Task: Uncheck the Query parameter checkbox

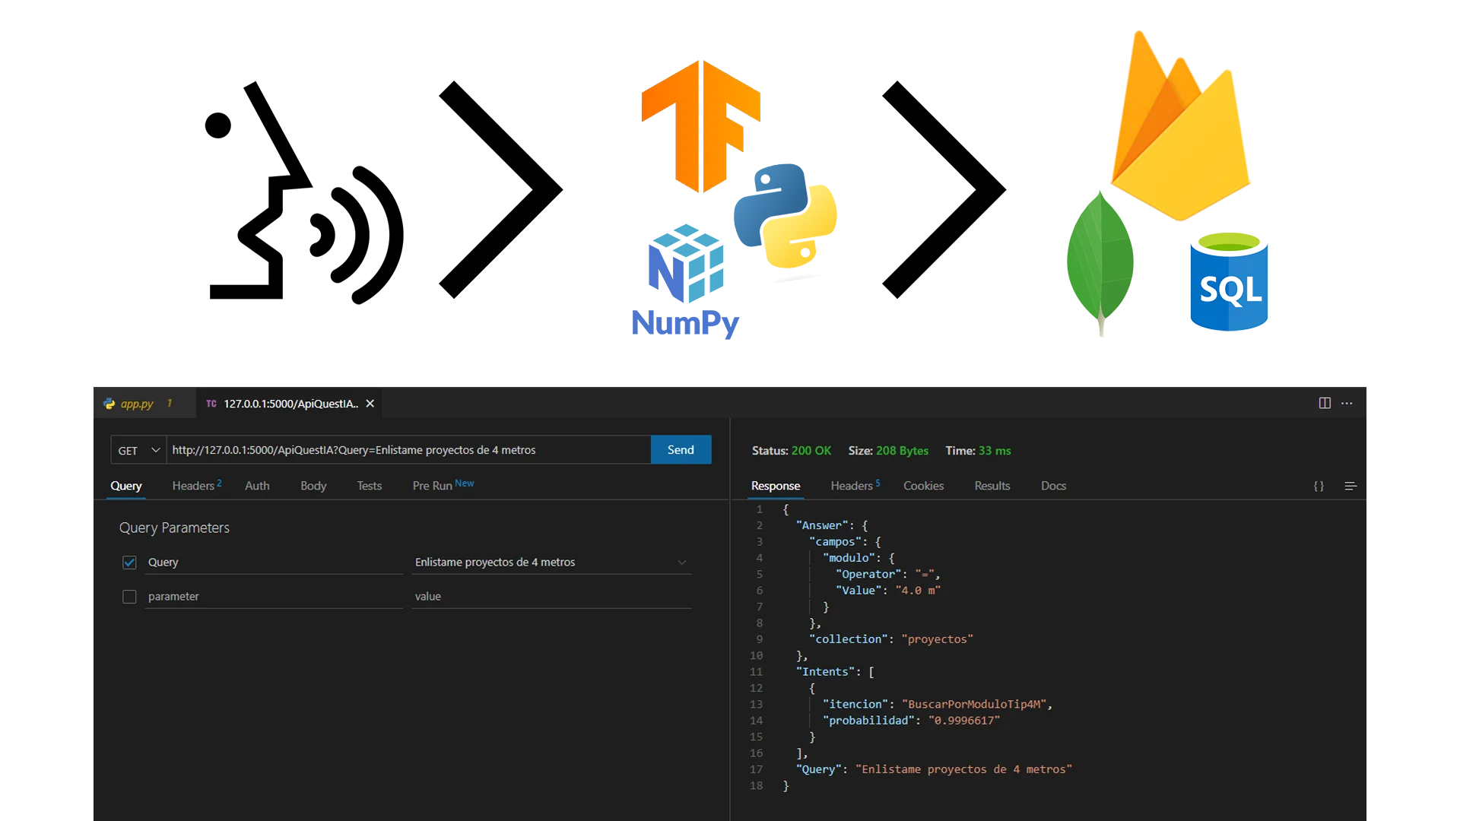Action: tap(129, 562)
